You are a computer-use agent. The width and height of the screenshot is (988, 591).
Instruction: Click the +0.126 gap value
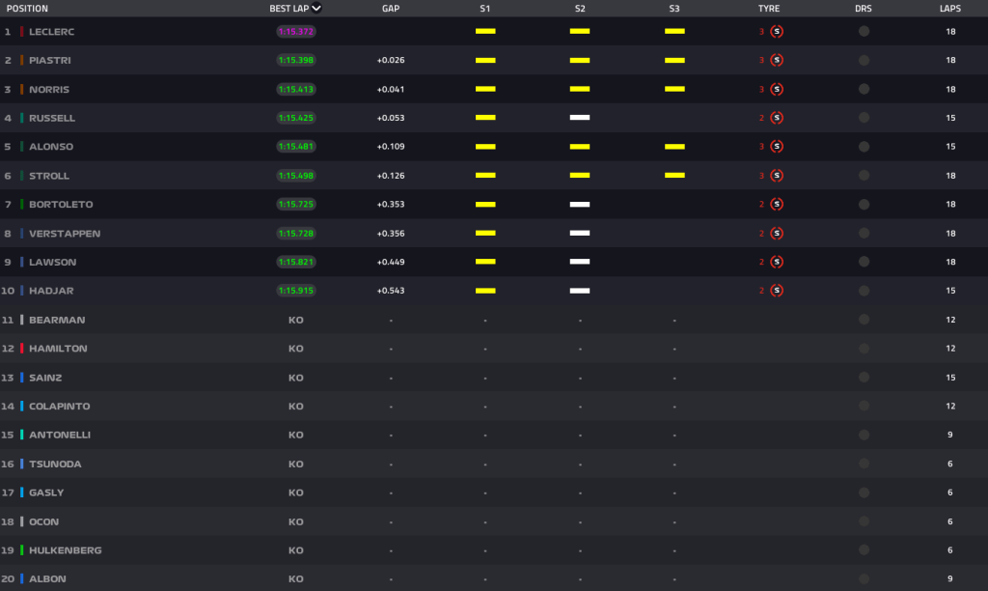click(391, 176)
